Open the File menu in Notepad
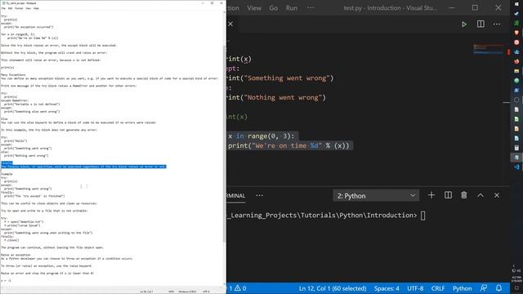 (x=3, y=8)
